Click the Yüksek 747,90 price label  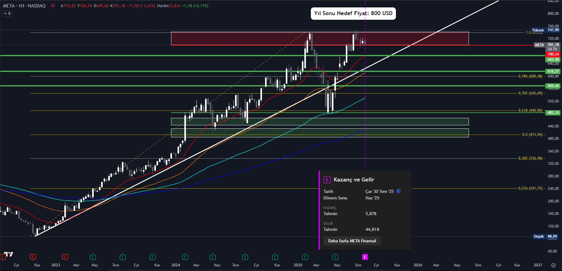pyautogui.click(x=546, y=30)
